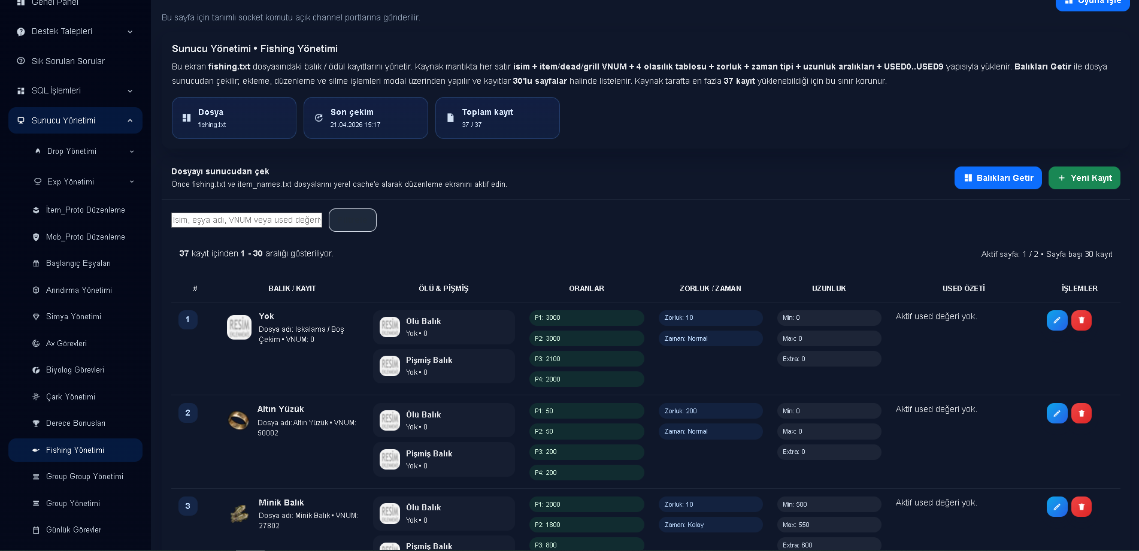
Task: Click Derece Bonusları trophy icon
Action: coord(36,423)
